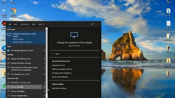Select Google Chrome desktop icon
Screen dimensions: 175x98
14,13
